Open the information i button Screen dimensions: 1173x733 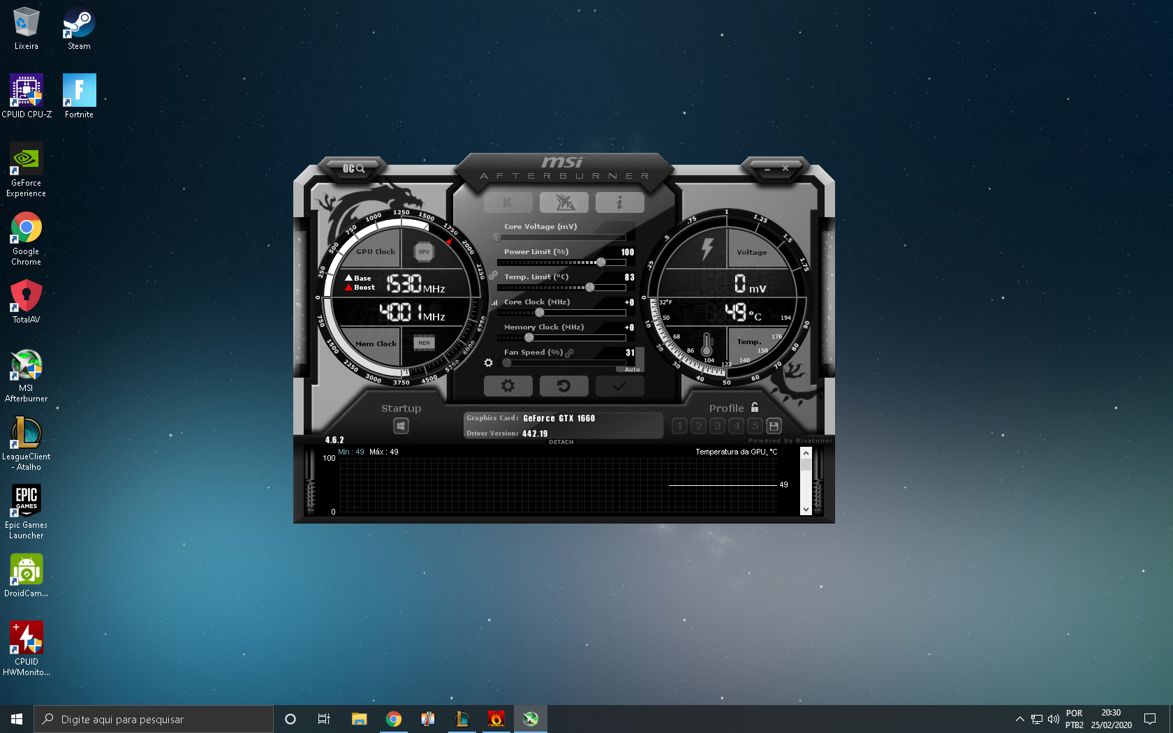tap(620, 202)
